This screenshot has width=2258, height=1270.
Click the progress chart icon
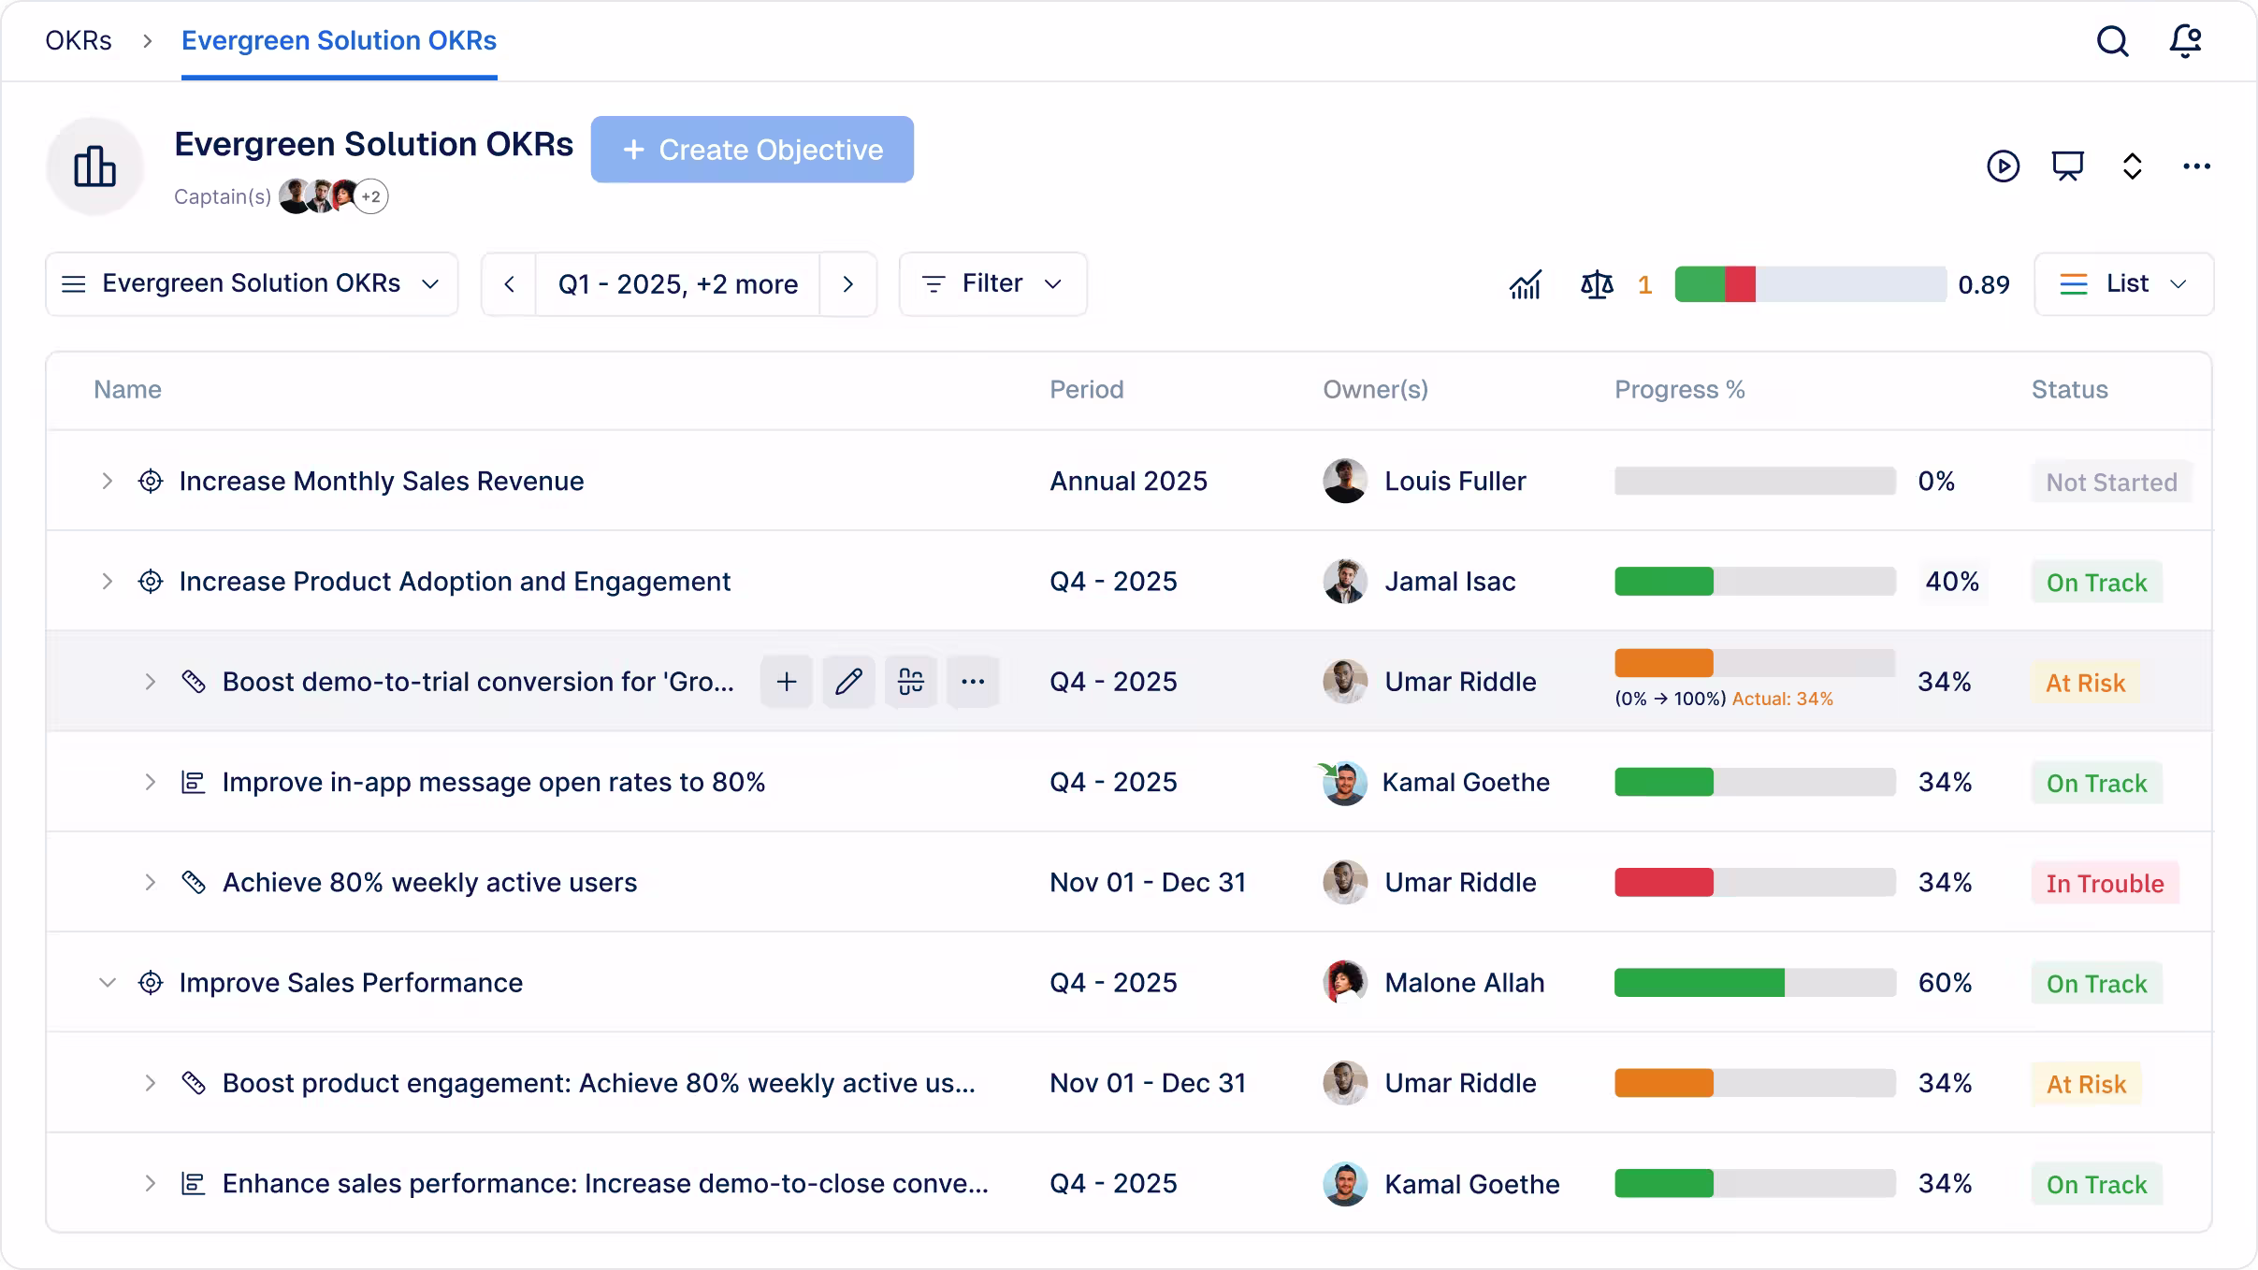[1526, 284]
